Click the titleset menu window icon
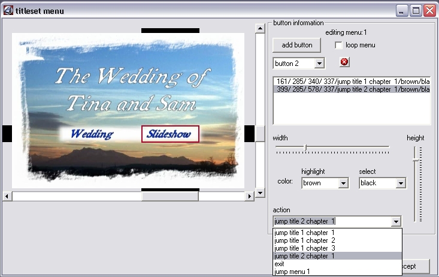Image resolution: width=439 pixels, height=277 pixels. click(8, 10)
